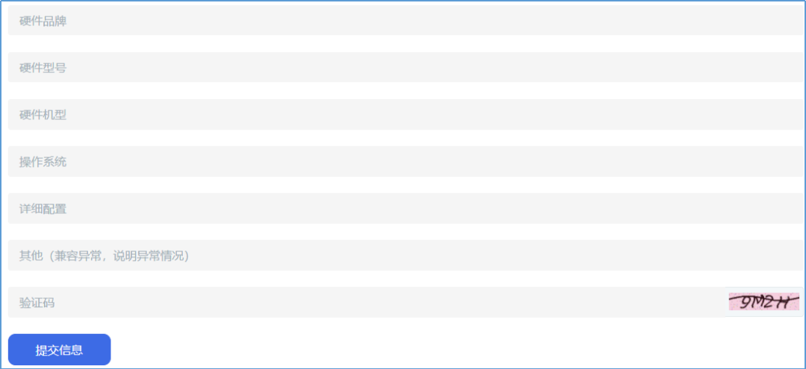Screen dimensions: 806x369
Task: Focus the 硬件型号 text field
Action: point(403,68)
